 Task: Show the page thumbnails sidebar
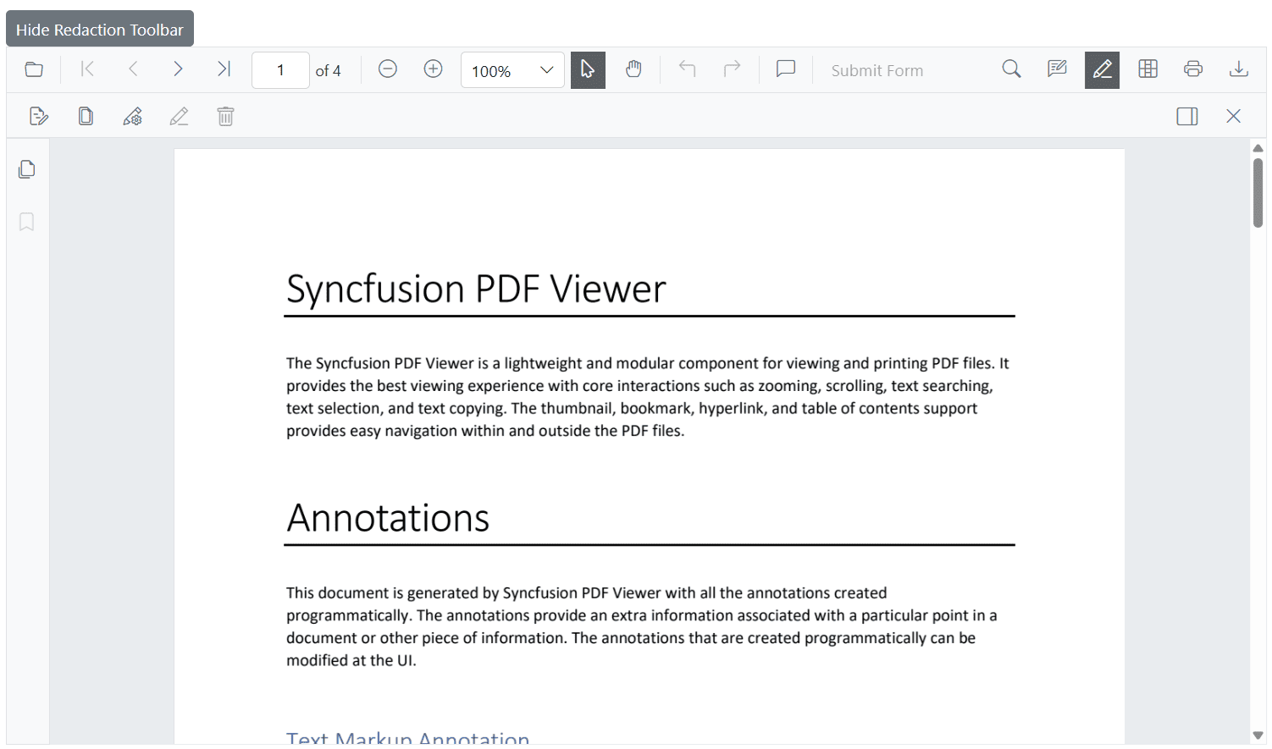[x=26, y=169]
